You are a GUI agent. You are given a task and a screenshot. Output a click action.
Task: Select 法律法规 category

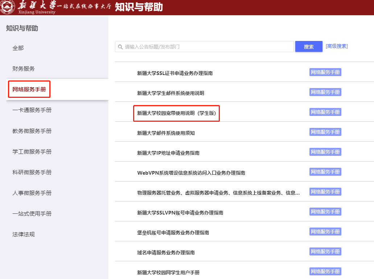24,234
